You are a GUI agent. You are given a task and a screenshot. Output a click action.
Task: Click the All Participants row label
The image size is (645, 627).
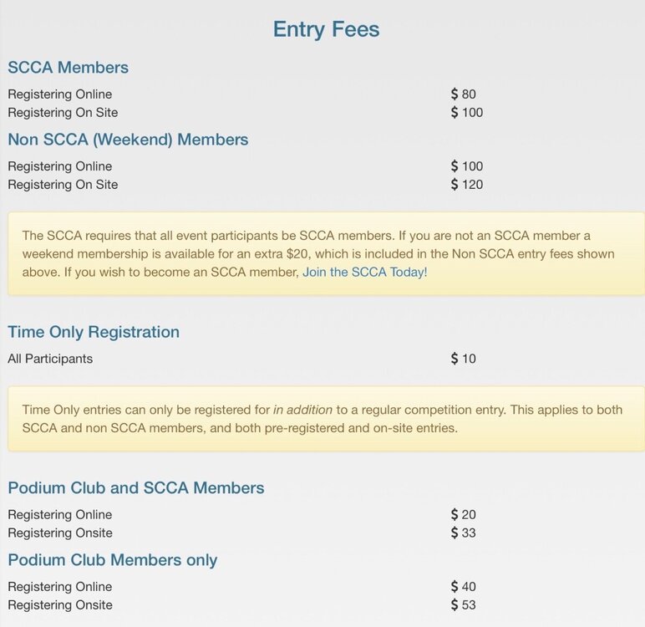(x=50, y=359)
